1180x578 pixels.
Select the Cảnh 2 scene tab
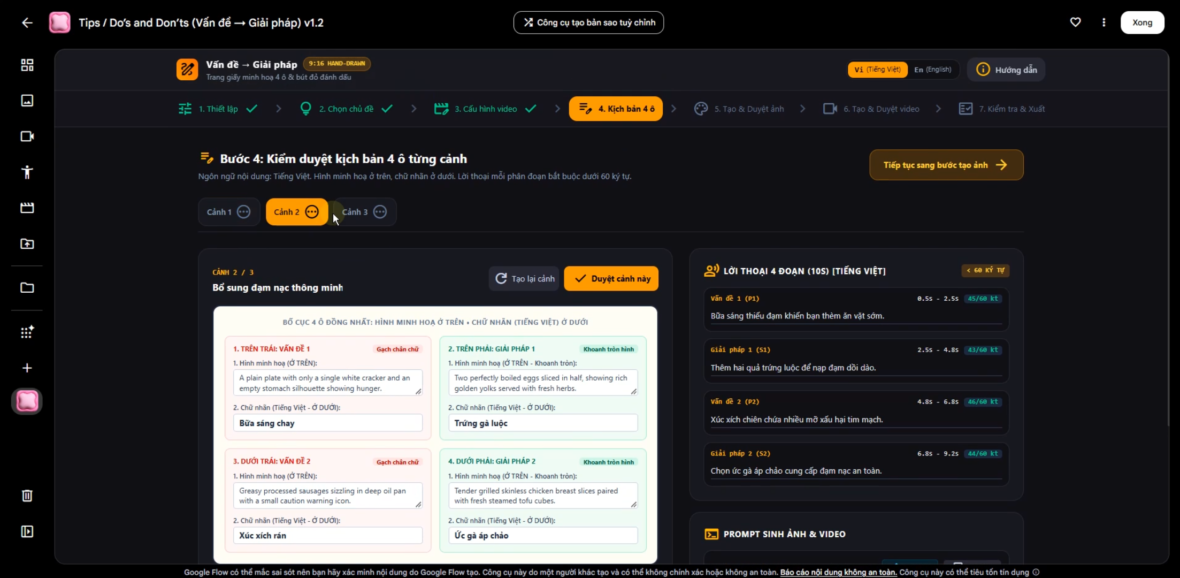tap(296, 212)
